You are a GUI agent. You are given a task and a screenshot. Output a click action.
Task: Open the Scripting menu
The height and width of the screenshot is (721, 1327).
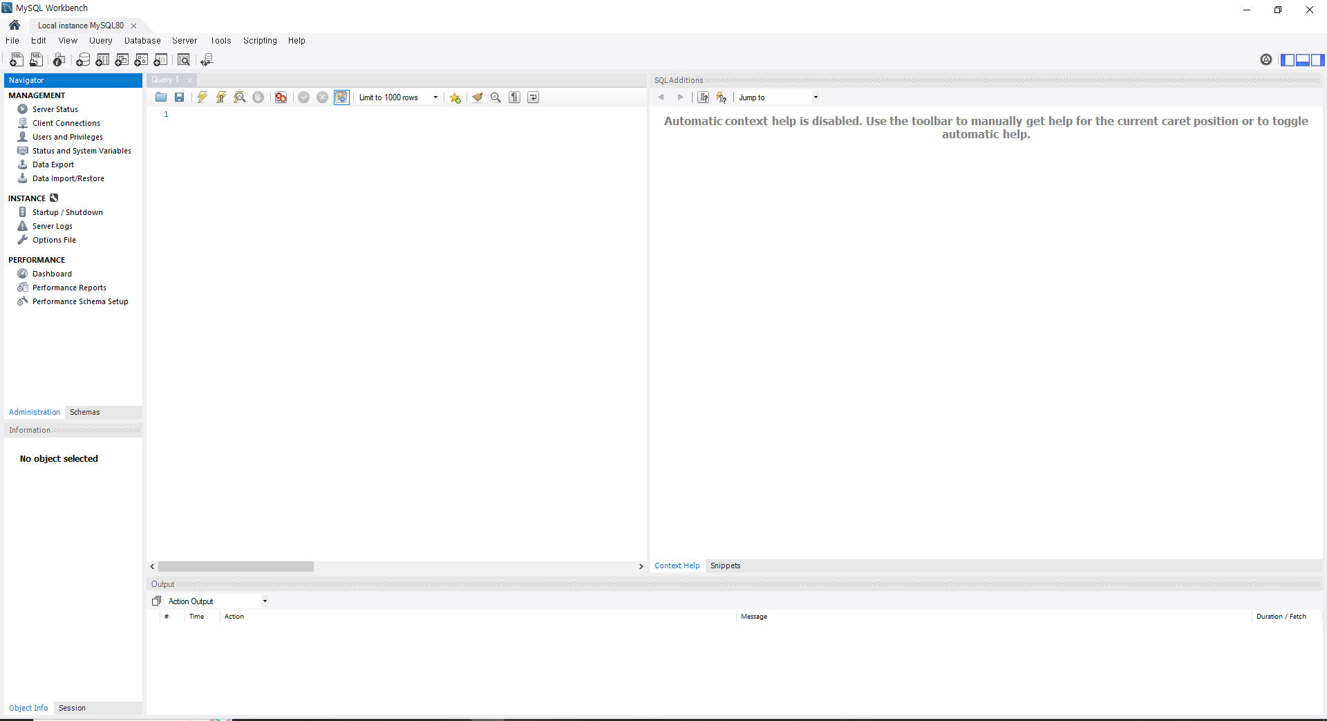click(260, 41)
